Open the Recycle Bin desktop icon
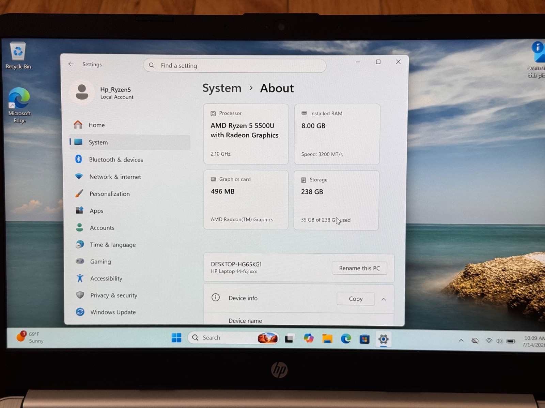 click(18, 56)
